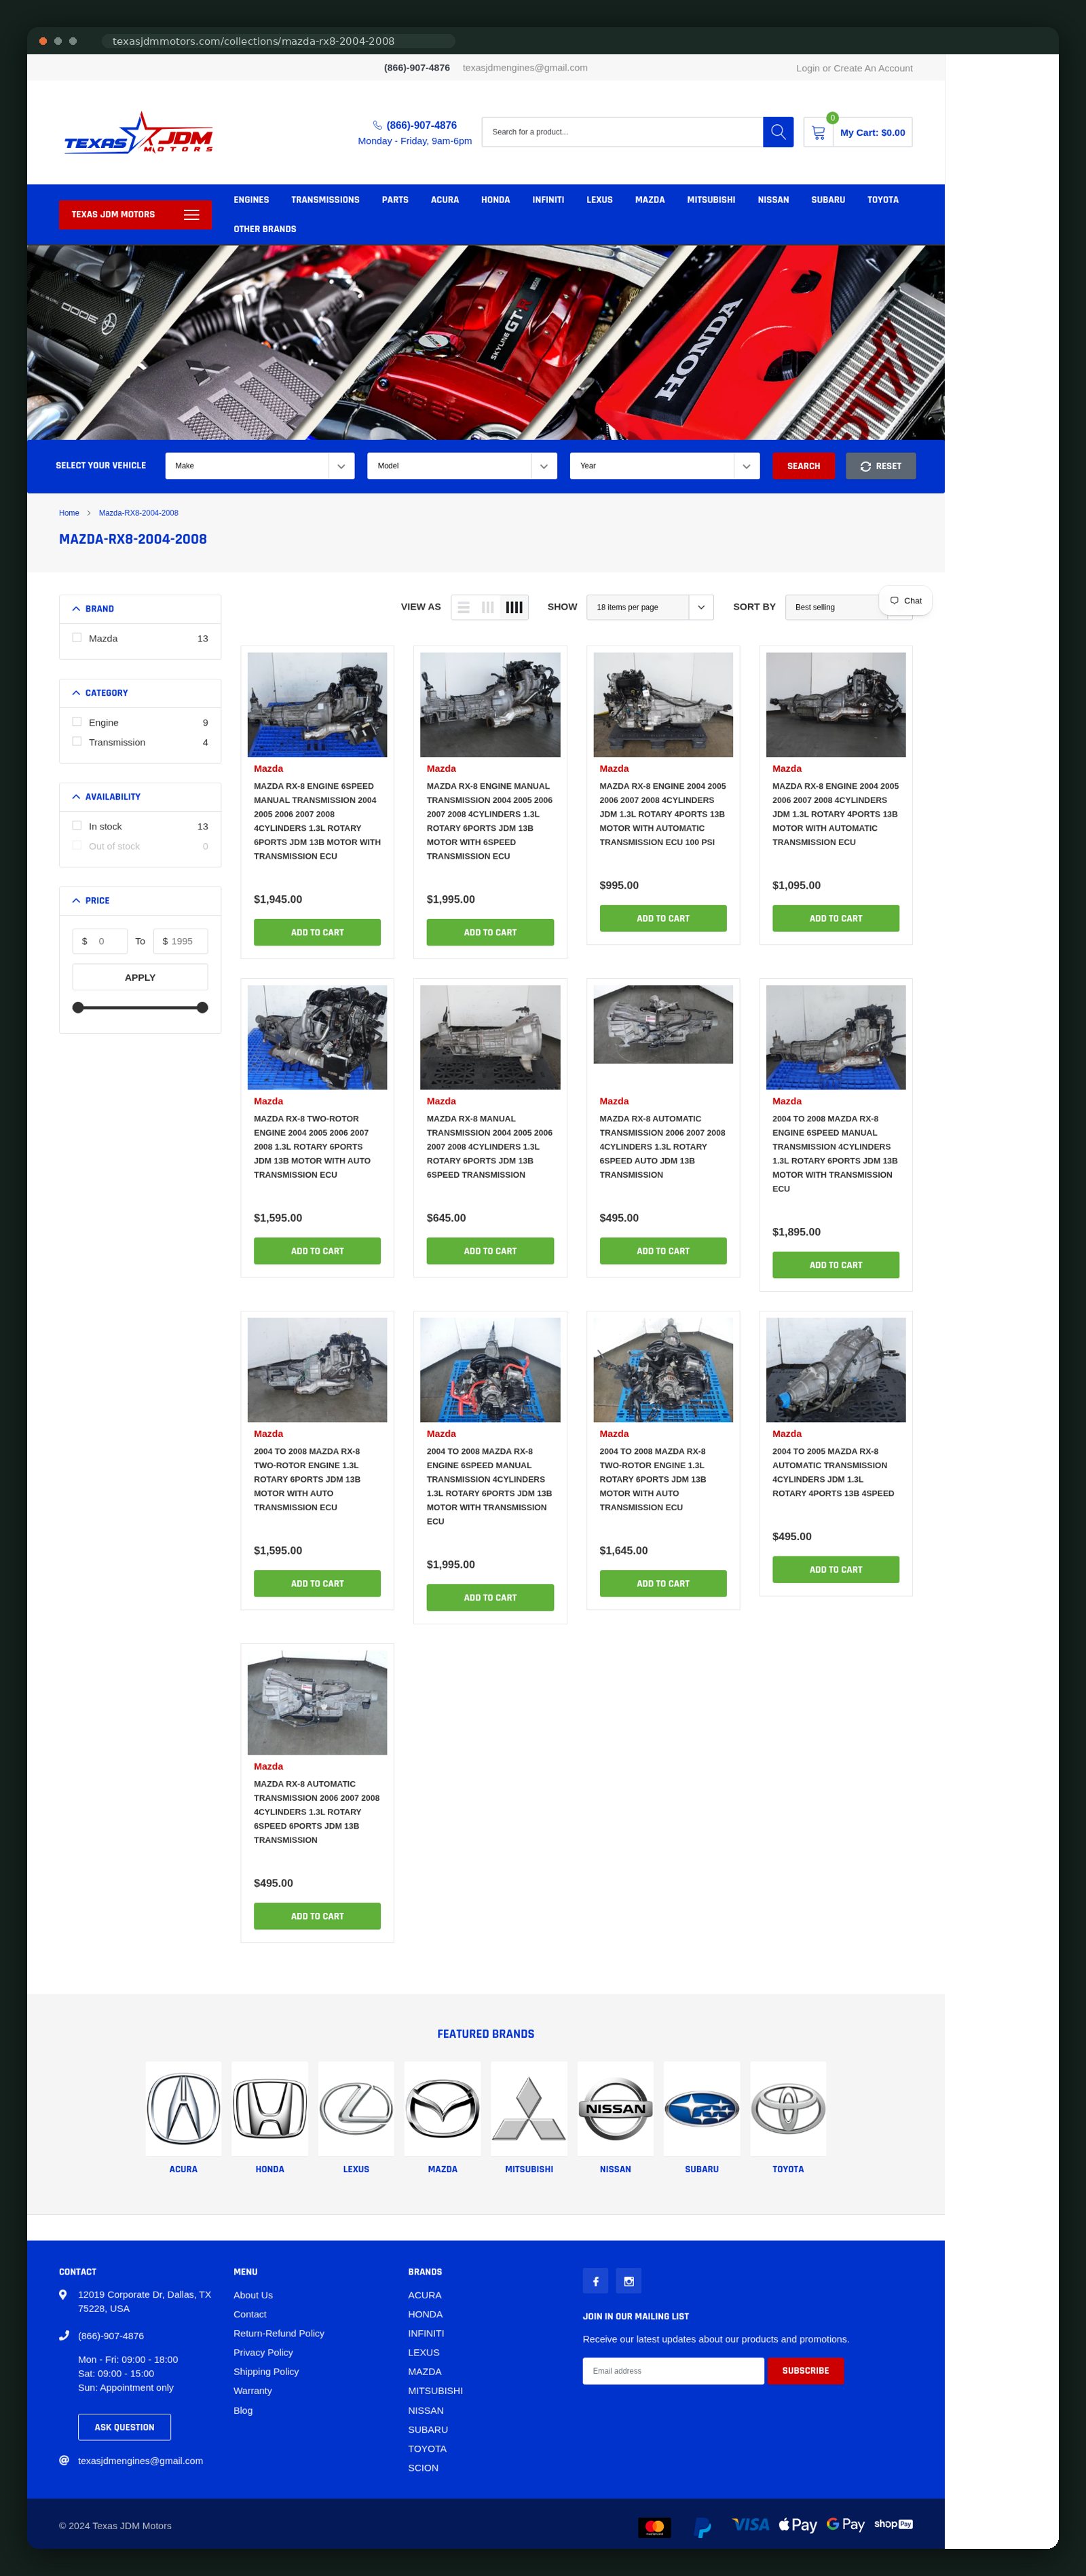
Task: Open the items per page dropdown
Action: [650, 607]
